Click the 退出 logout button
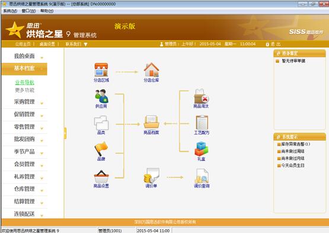The width and height of the screenshot is (329, 233). point(273,44)
